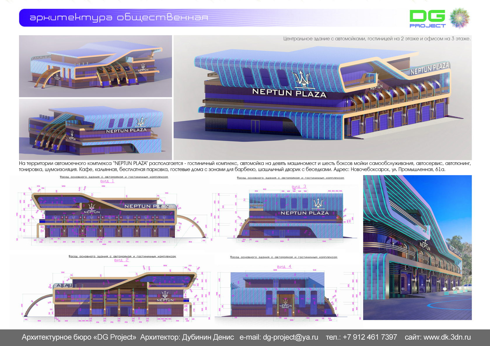Click the facade title above view 4 drawing
Viewport: 490px width, 346px height.
[x=283, y=257]
